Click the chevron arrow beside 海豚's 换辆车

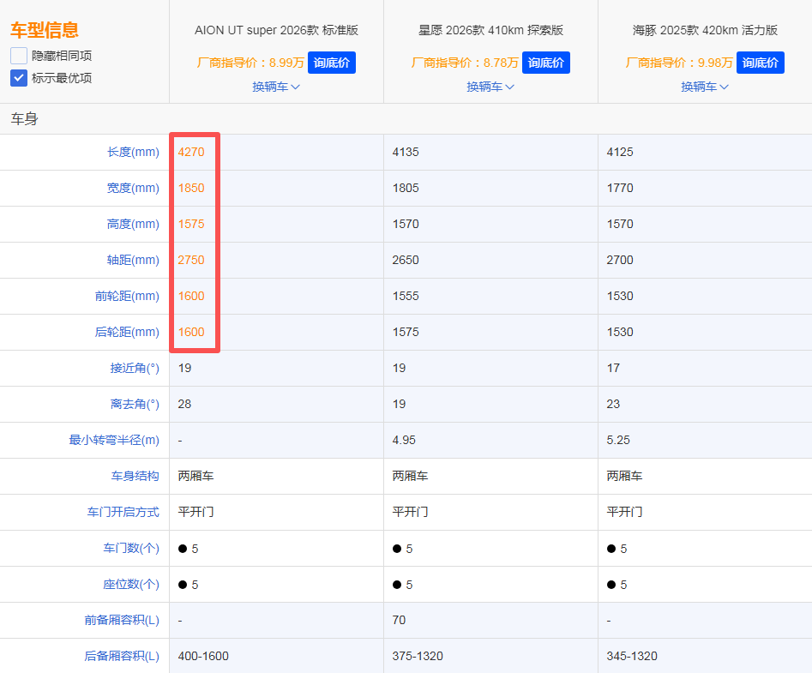pos(724,87)
